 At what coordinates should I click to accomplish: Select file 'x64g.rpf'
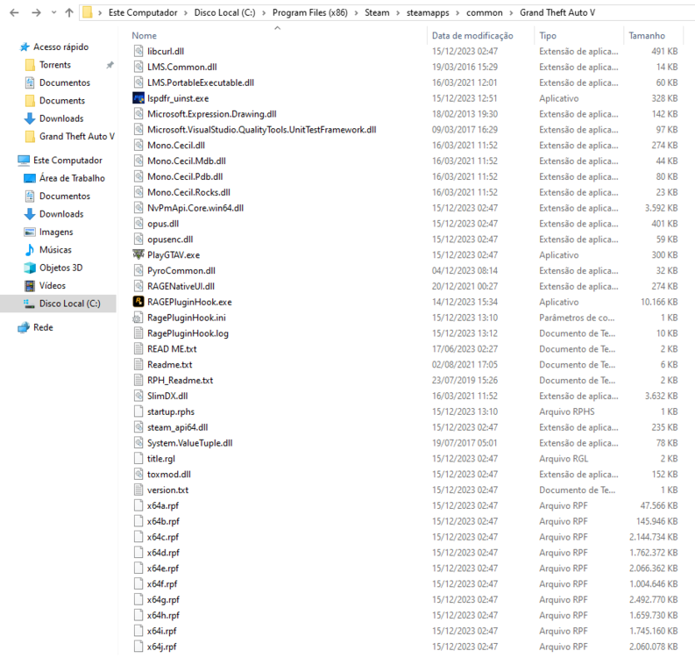(163, 599)
